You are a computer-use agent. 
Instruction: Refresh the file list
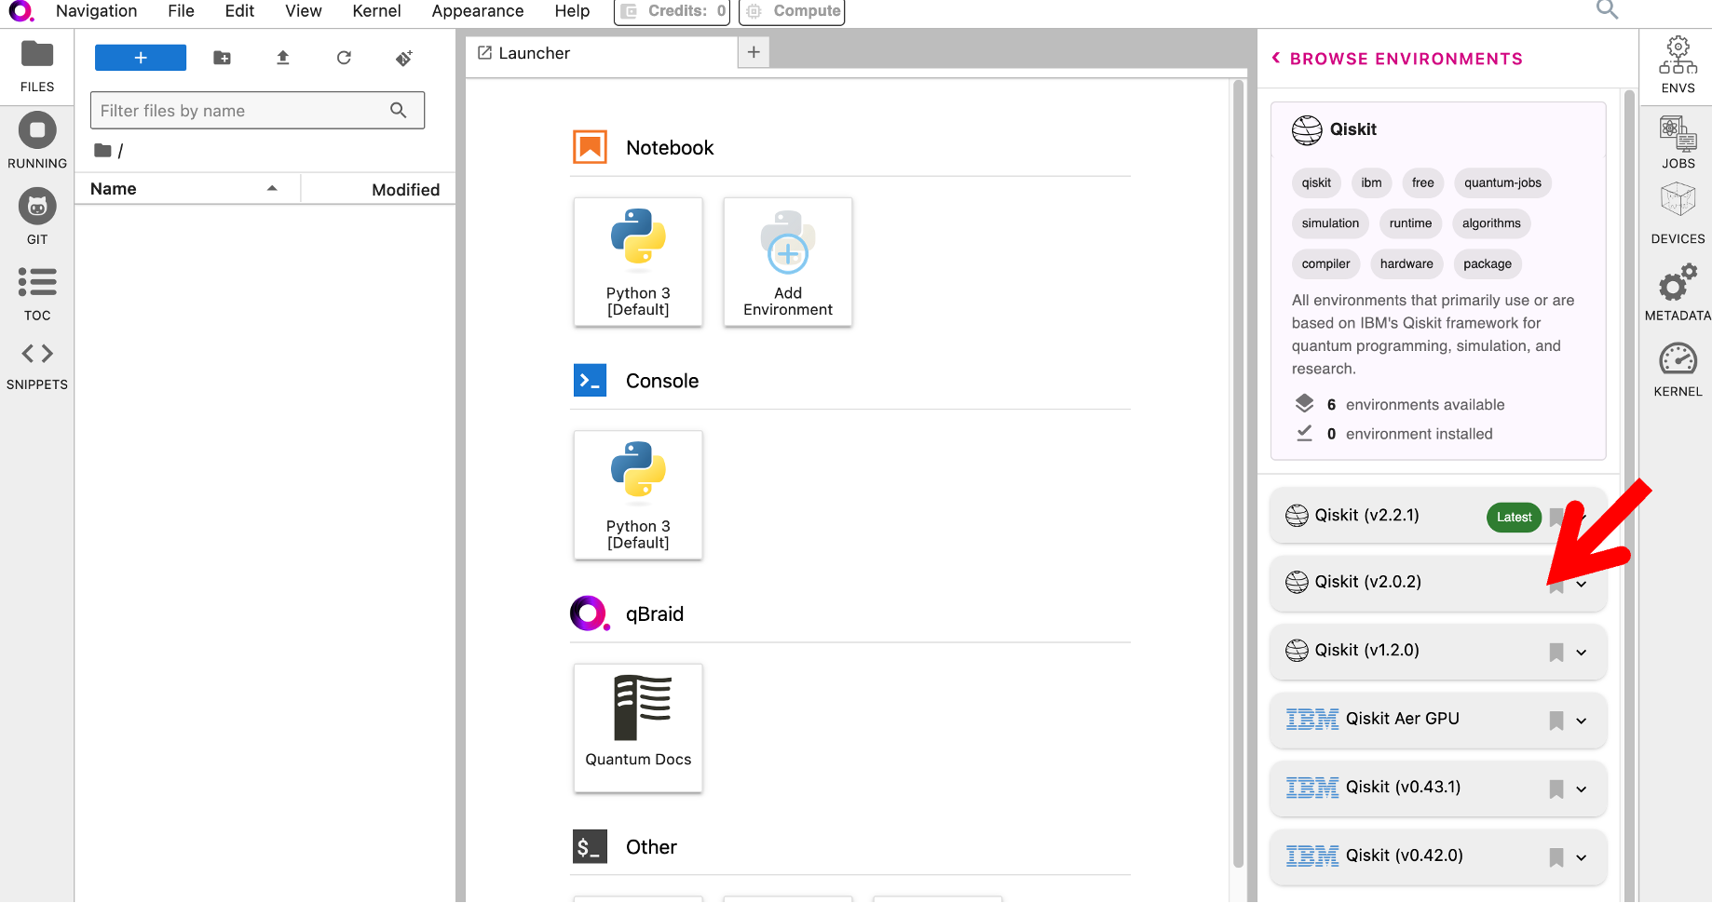344,58
